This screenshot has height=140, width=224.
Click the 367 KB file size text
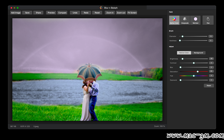(13, 126)
